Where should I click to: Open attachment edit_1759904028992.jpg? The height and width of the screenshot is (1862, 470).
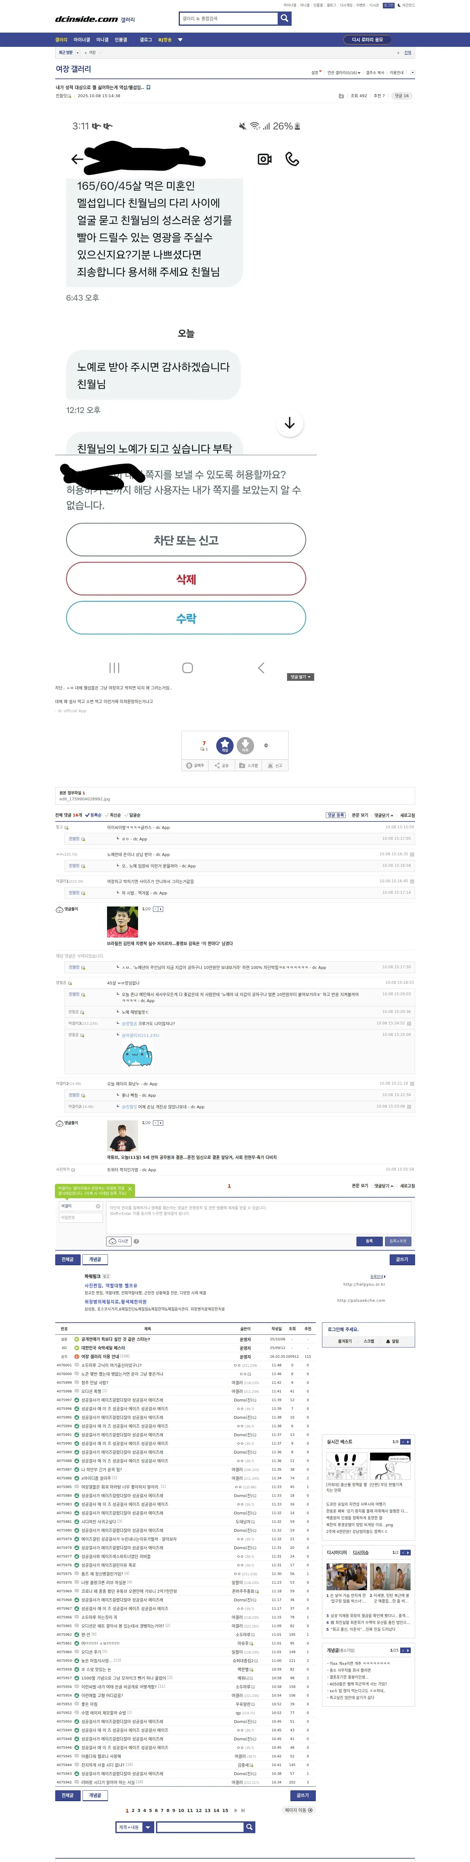[x=85, y=799]
